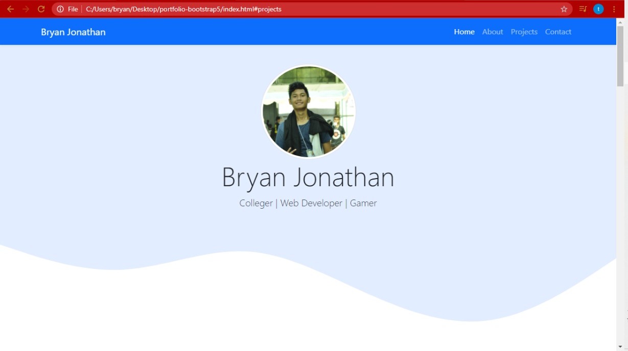Open the Contact navigation link
The width and height of the screenshot is (628, 351).
coord(558,32)
